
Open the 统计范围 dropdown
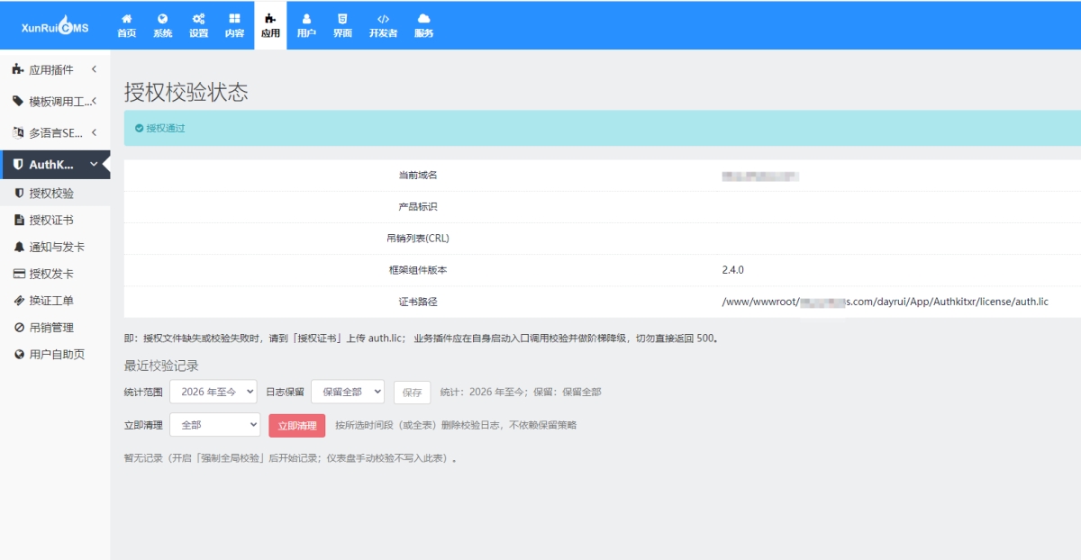tap(213, 392)
